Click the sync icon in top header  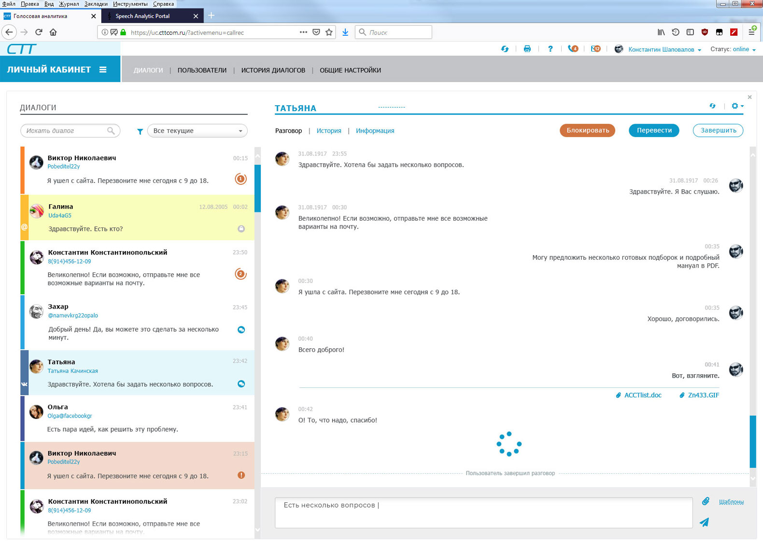coord(505,49)
